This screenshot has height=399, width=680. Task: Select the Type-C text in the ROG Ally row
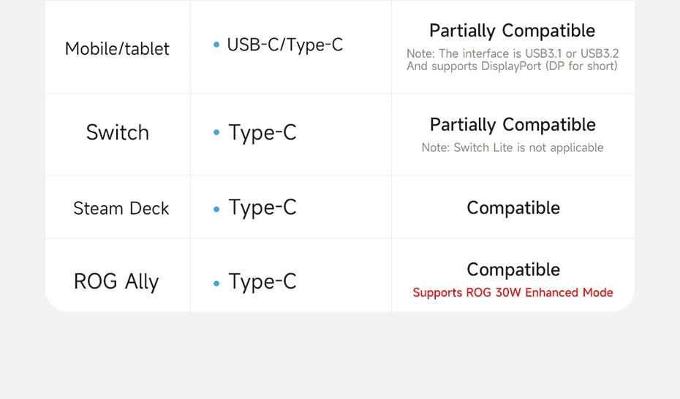(262, 282)
